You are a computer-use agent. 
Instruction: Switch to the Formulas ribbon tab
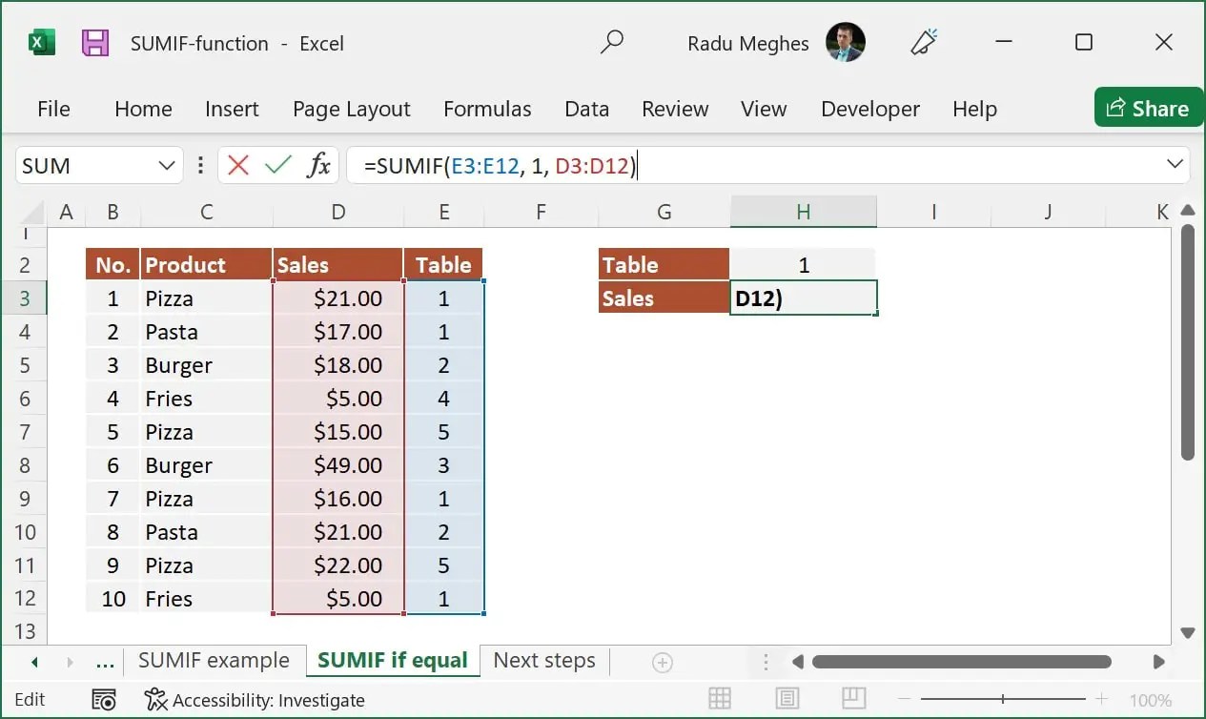click(x=487, y=109)
